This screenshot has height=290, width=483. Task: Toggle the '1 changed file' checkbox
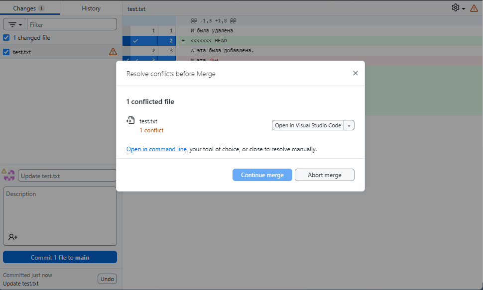[x=6, y=38]
